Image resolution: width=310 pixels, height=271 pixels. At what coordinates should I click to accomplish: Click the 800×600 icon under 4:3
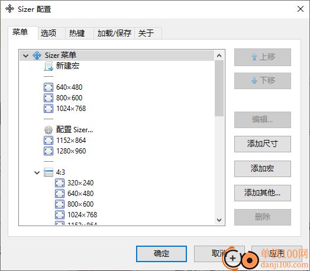[x=60, y=204]
